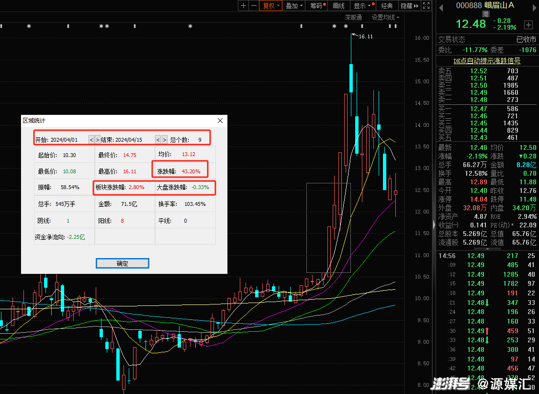Zoom in chart with plus icon

pos(243,6)
